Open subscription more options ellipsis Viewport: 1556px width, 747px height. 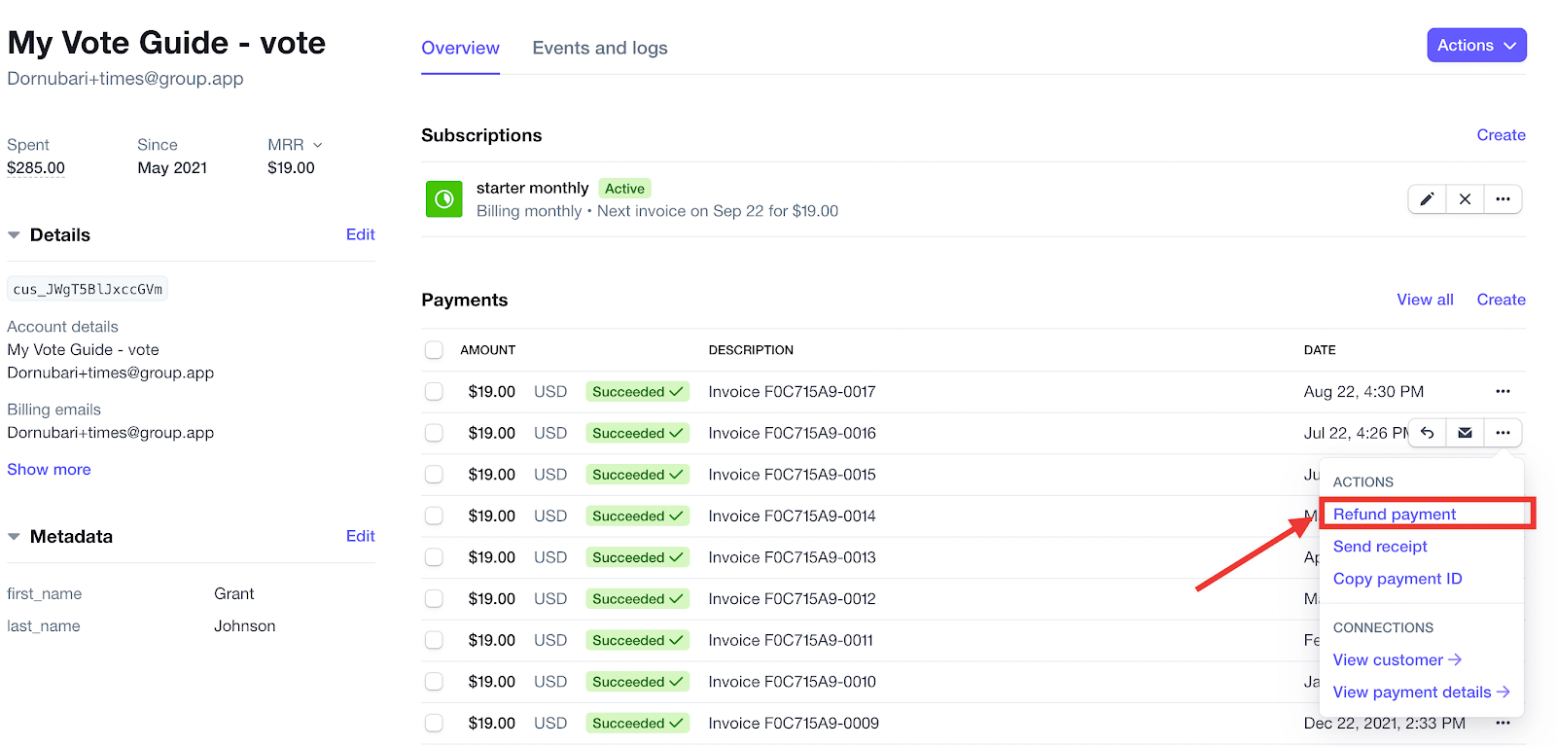click(1503, 199)
